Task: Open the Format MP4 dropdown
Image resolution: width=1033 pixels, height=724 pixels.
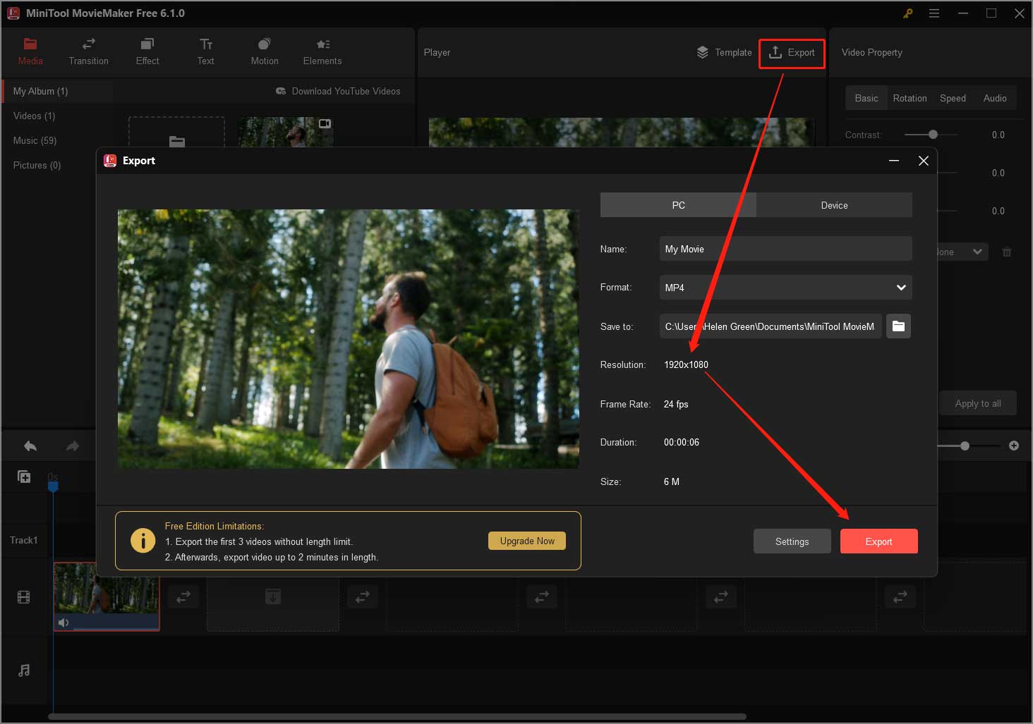Action: [785, 288]
